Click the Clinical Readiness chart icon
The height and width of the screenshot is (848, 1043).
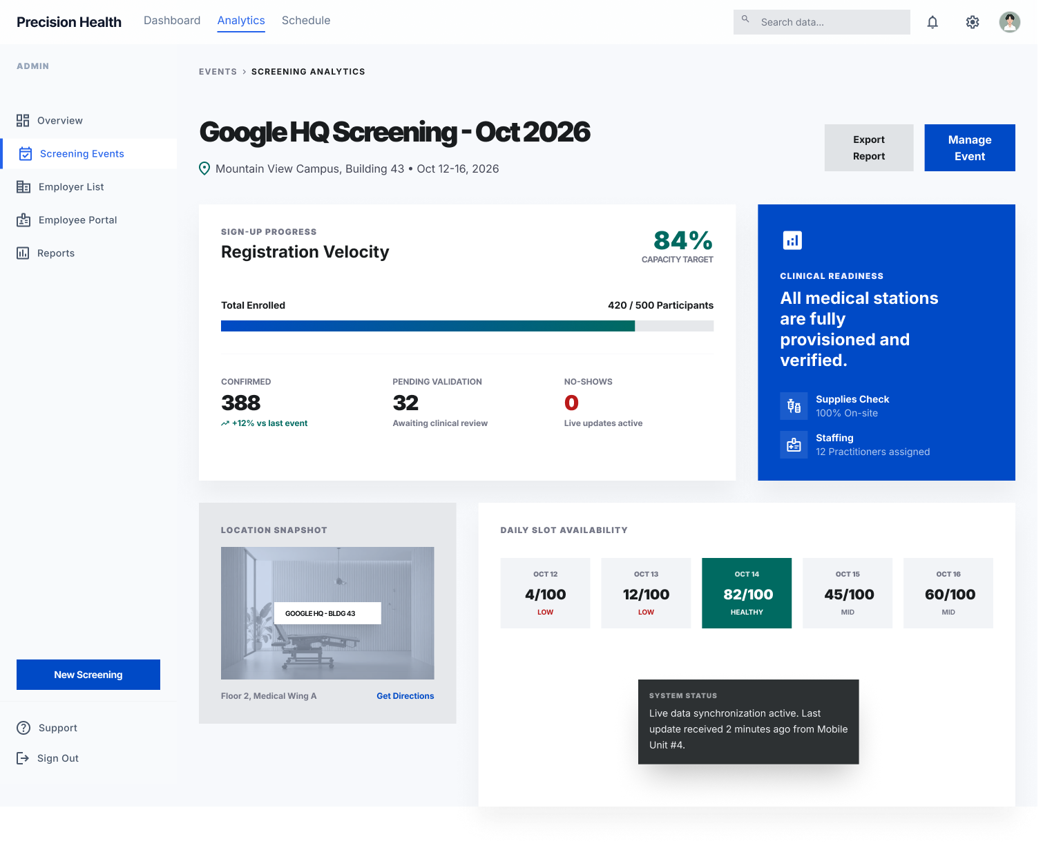[x=792, y=240]
